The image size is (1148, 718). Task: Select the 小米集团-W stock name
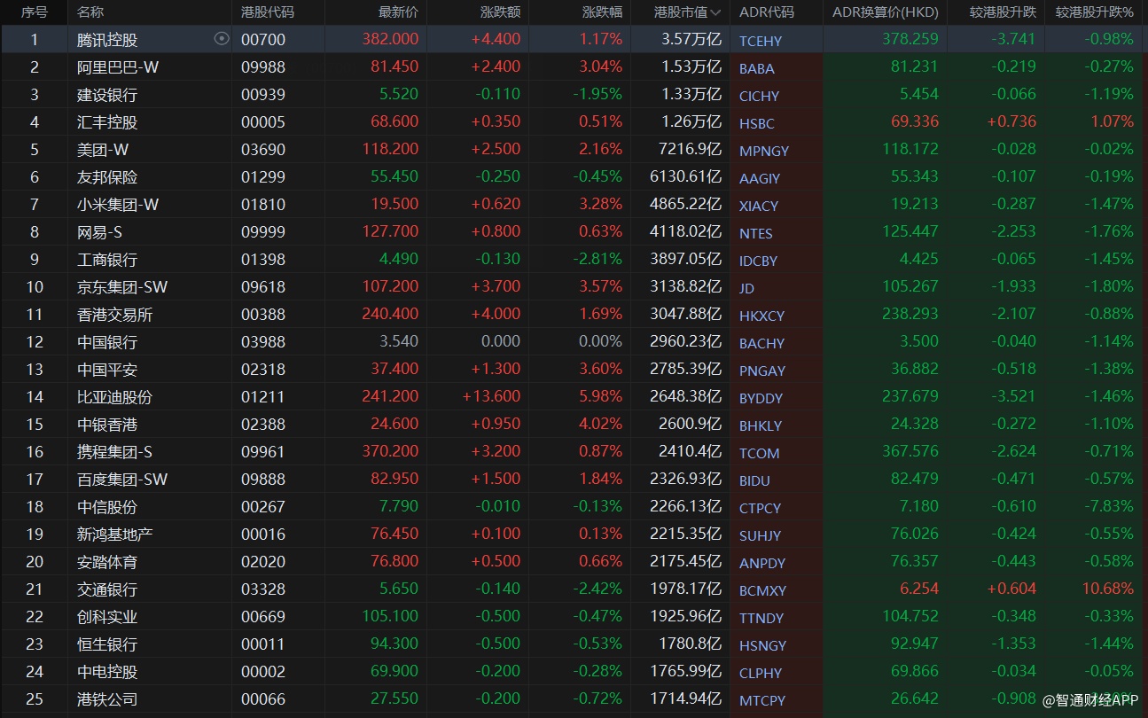[x=118, y=205]
